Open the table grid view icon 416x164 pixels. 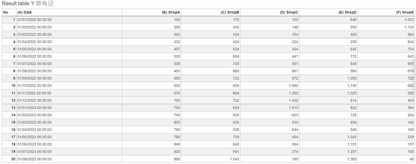click(x=39, y=3)
